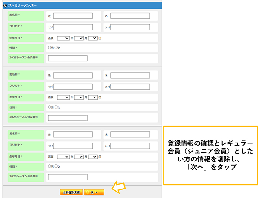The image size is (258, 198).
Task: Choose 女 for the third family member
Action: click(x=56, y=166)
